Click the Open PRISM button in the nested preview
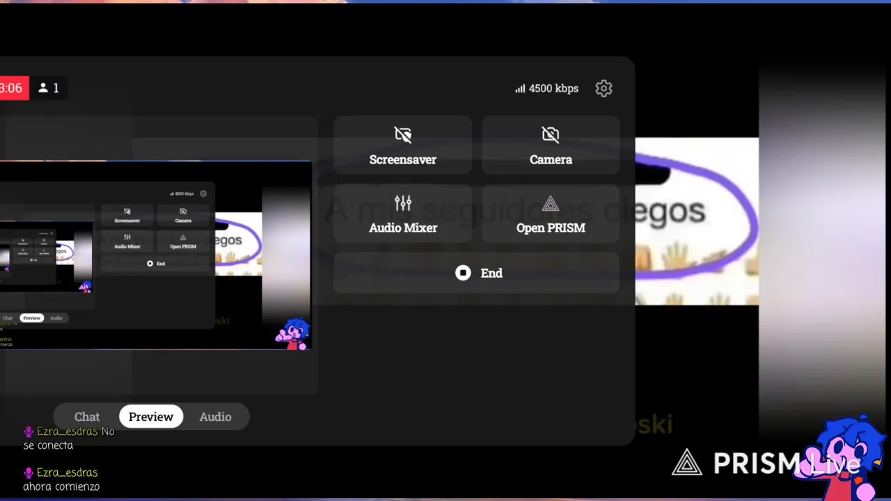The height and width of the screenshot is (501, 891). 183,241
